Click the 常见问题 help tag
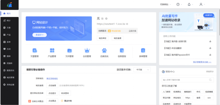This screenshot has height=105, width=220. tap(167, 98)
